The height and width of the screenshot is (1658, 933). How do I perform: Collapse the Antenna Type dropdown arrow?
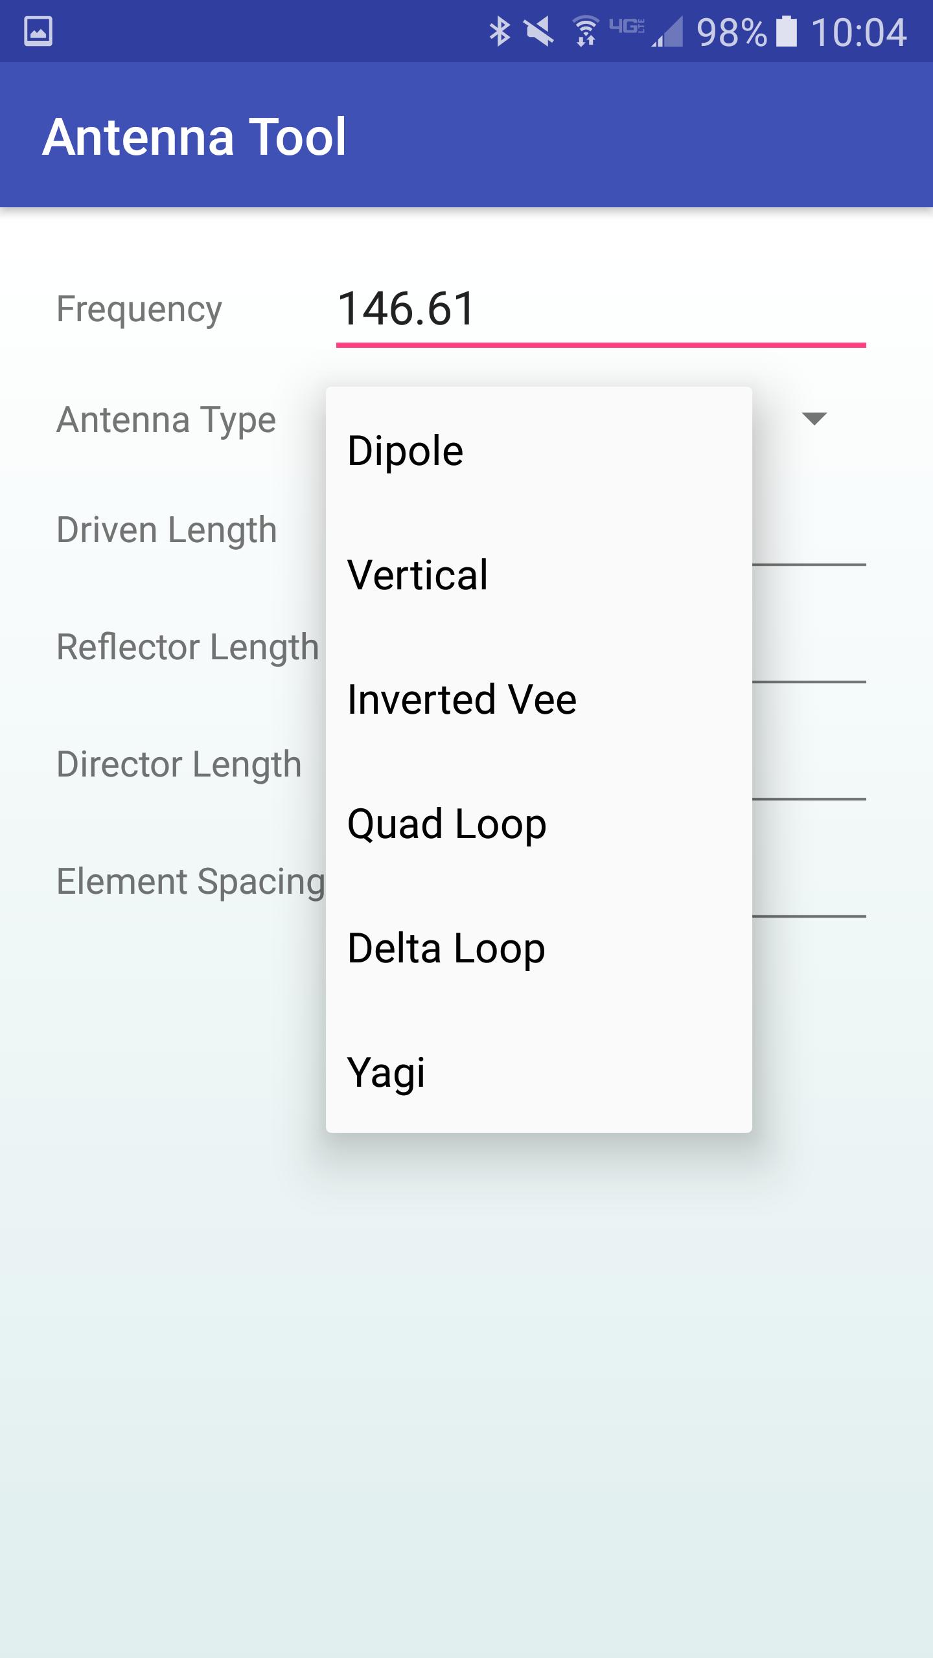pyautogui.click(x=814, y=418)
